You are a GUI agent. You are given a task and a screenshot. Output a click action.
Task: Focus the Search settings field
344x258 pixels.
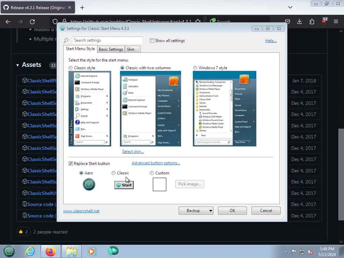tap(107, 40)
